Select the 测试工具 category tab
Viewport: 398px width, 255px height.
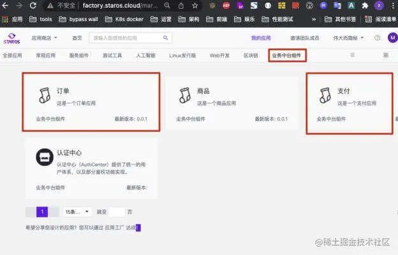(x=112, y=55)
